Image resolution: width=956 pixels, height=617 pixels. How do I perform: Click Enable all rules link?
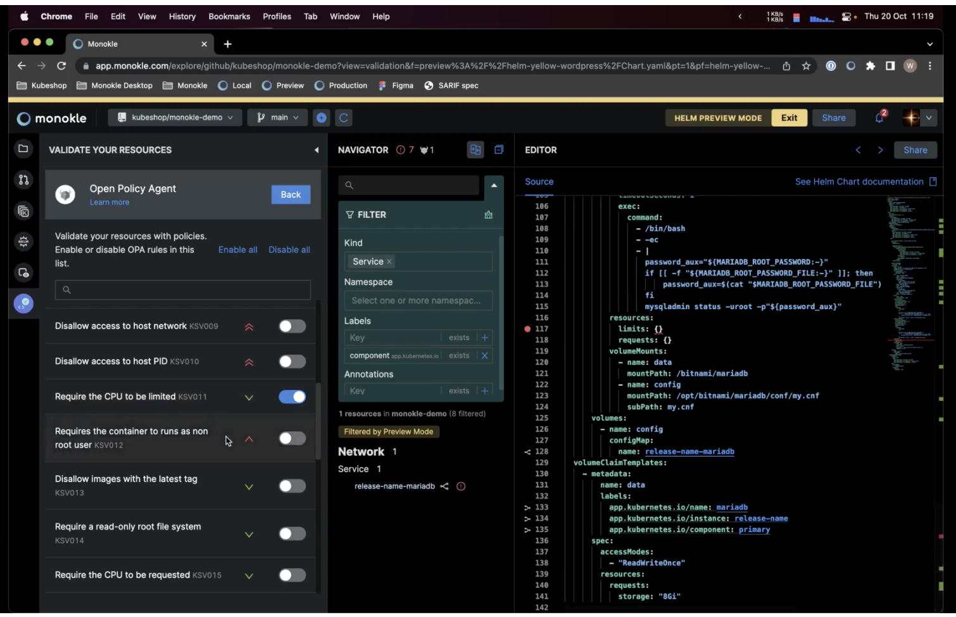(x=237, y=250)
